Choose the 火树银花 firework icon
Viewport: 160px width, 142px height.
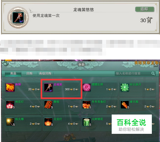87,122
